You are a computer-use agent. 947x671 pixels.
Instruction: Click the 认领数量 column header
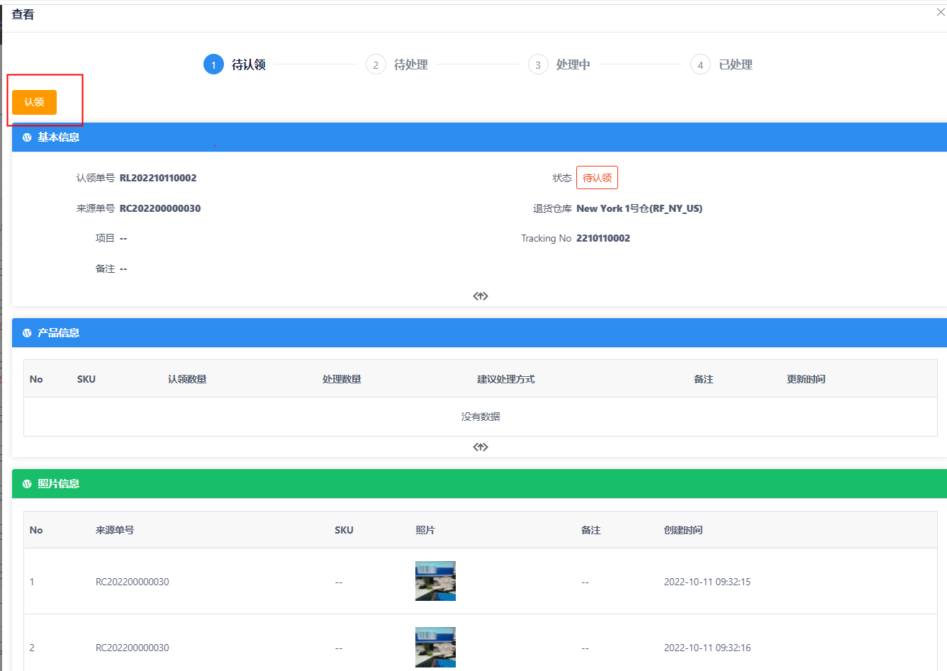[x=187, y=379]
